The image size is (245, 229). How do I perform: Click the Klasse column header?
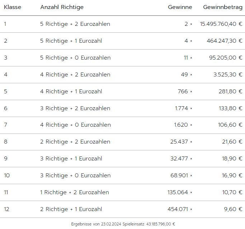[x=13, y=7]
